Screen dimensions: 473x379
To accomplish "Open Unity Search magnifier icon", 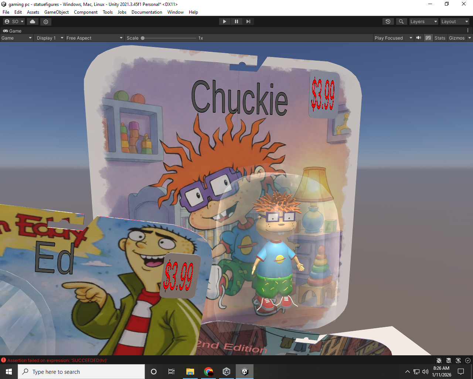I will pos(401,21).
